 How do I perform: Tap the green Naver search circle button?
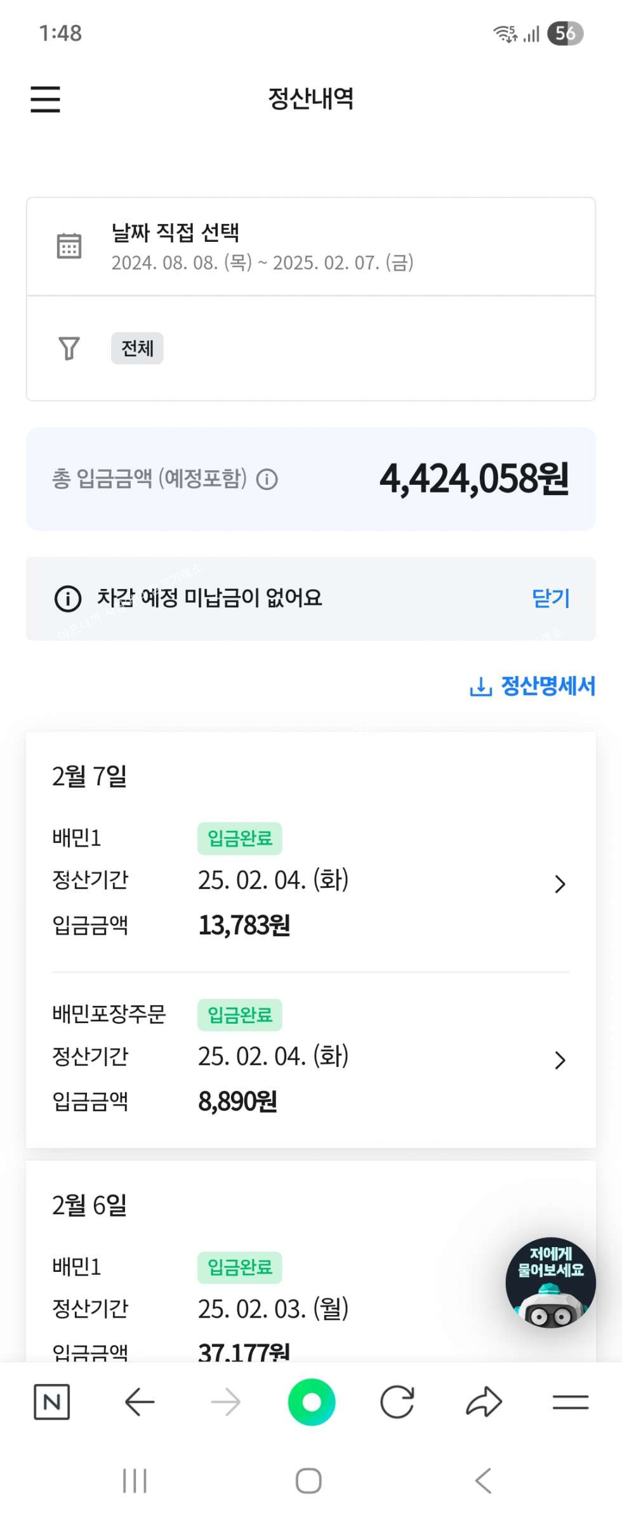click(311, 1402)
